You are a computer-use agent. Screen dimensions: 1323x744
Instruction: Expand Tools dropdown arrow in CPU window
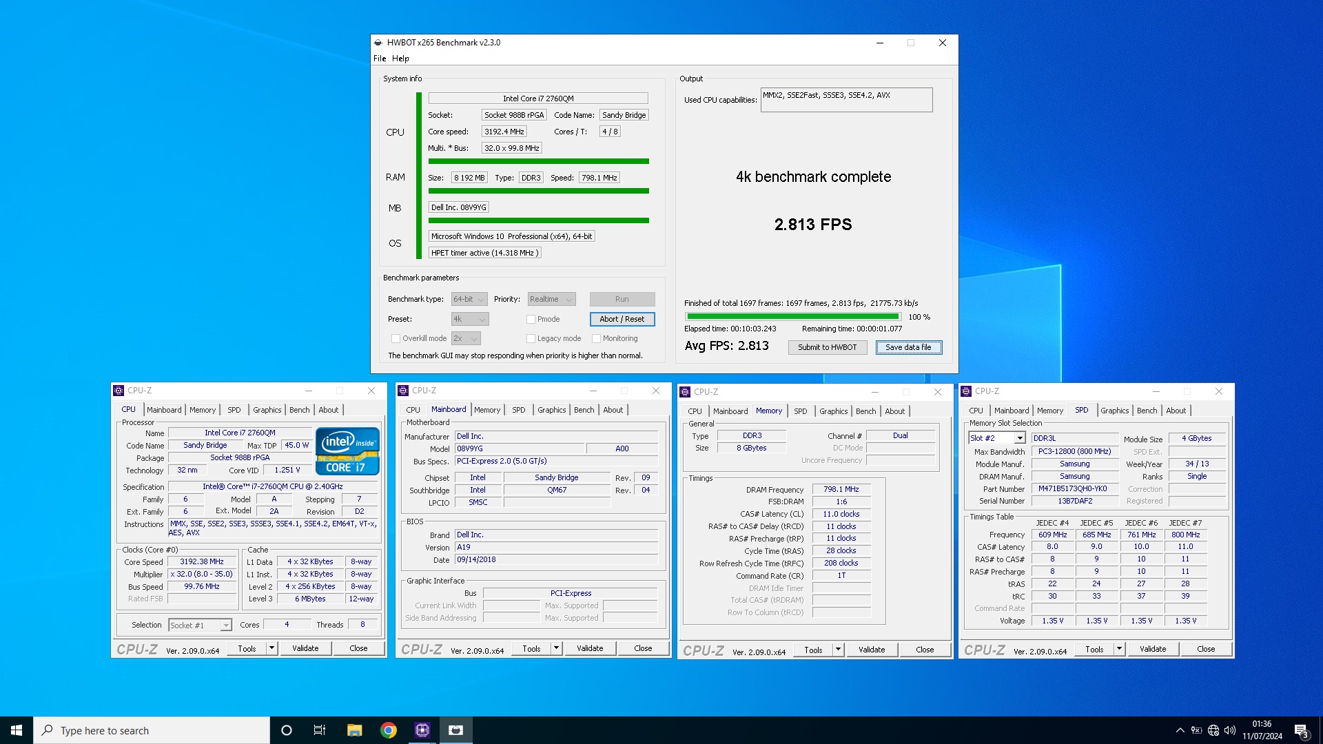coord(271,648)
